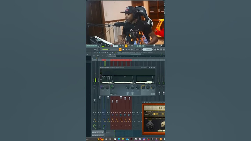
Task: Click the arrow right of Pattern 2
Action: coord(152,50)
